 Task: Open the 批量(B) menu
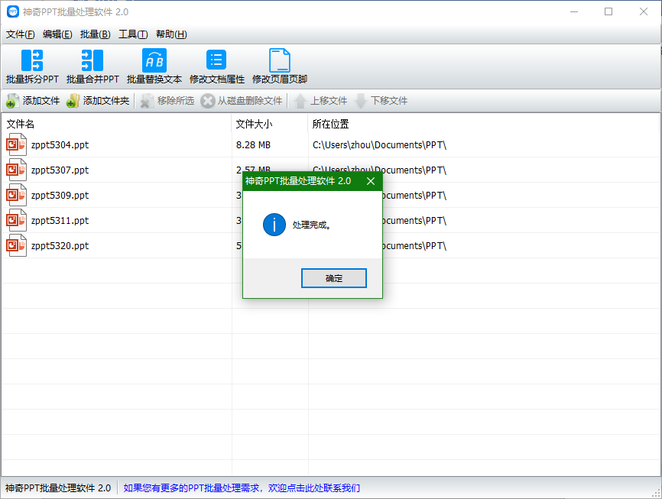pyautogui.click(x=96, y=34)
